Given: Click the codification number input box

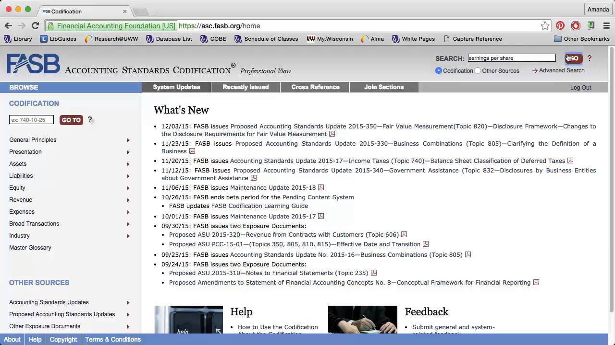Looking at the screenshot, I should pos(31,120).
